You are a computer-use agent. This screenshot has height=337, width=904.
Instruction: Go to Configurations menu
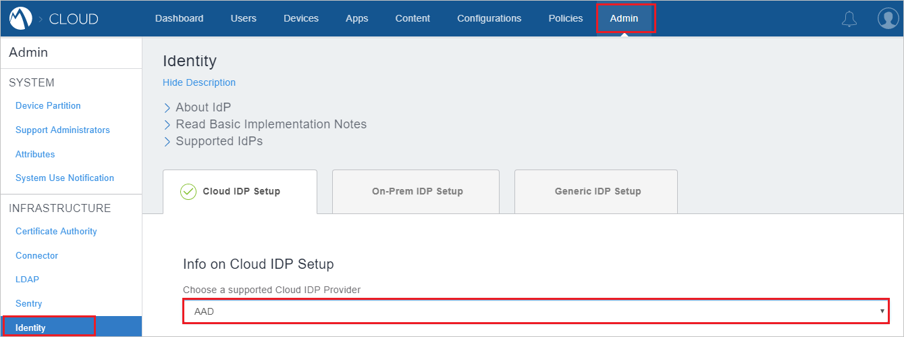point(489,18)
